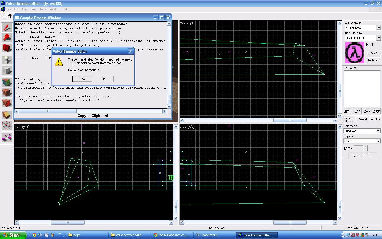Click Purge in VisGroups panel
382x239 pixels.
376,111
